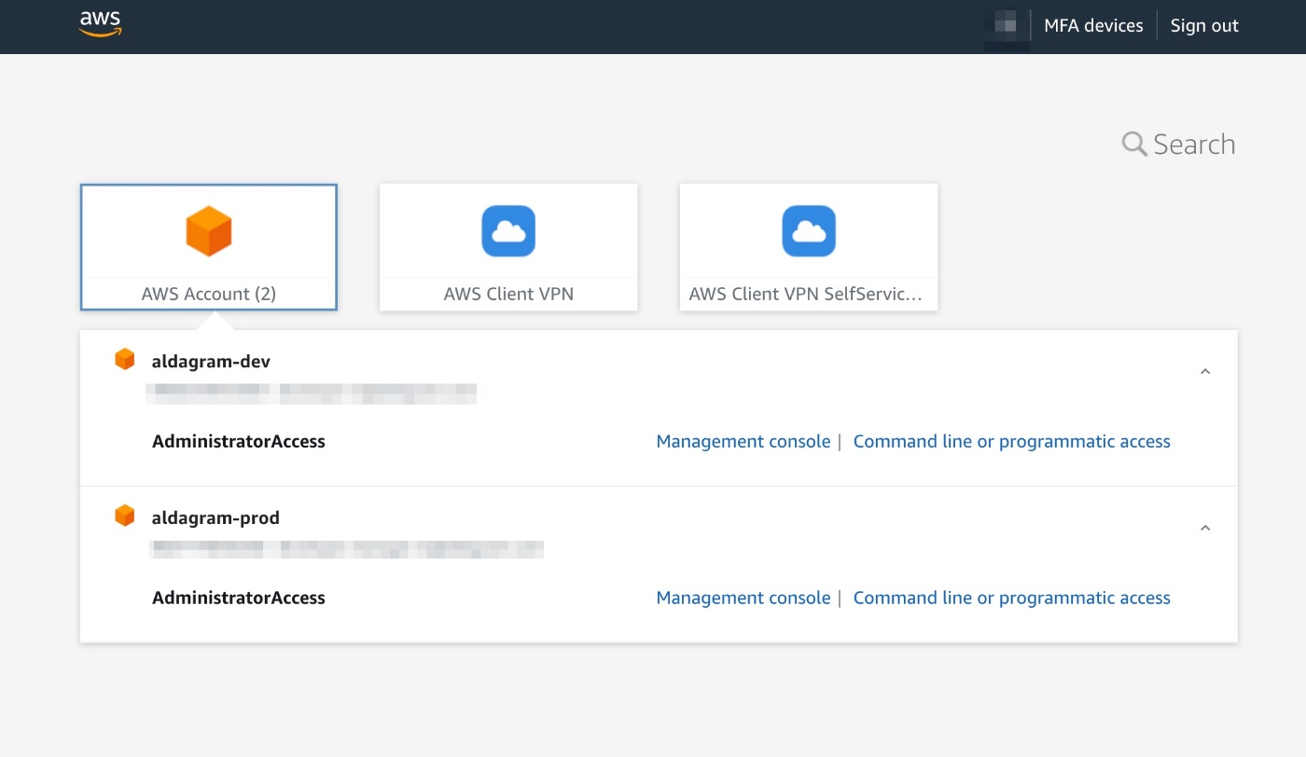Get command line access for aldagram-dev

1012,442
